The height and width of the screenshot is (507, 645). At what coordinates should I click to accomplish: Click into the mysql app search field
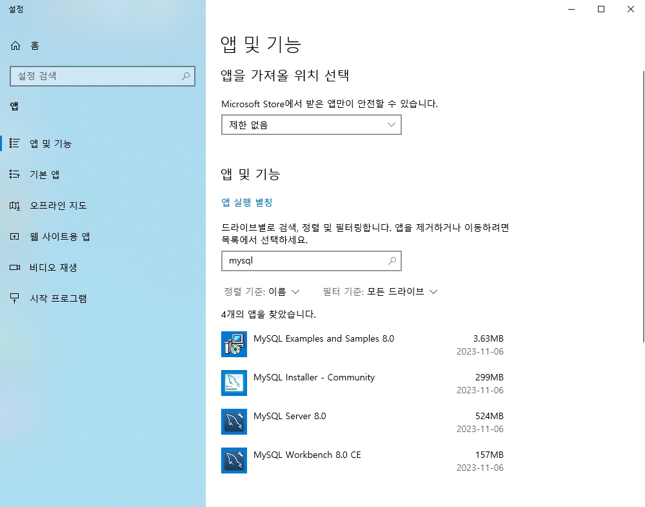tap(312, 261)
